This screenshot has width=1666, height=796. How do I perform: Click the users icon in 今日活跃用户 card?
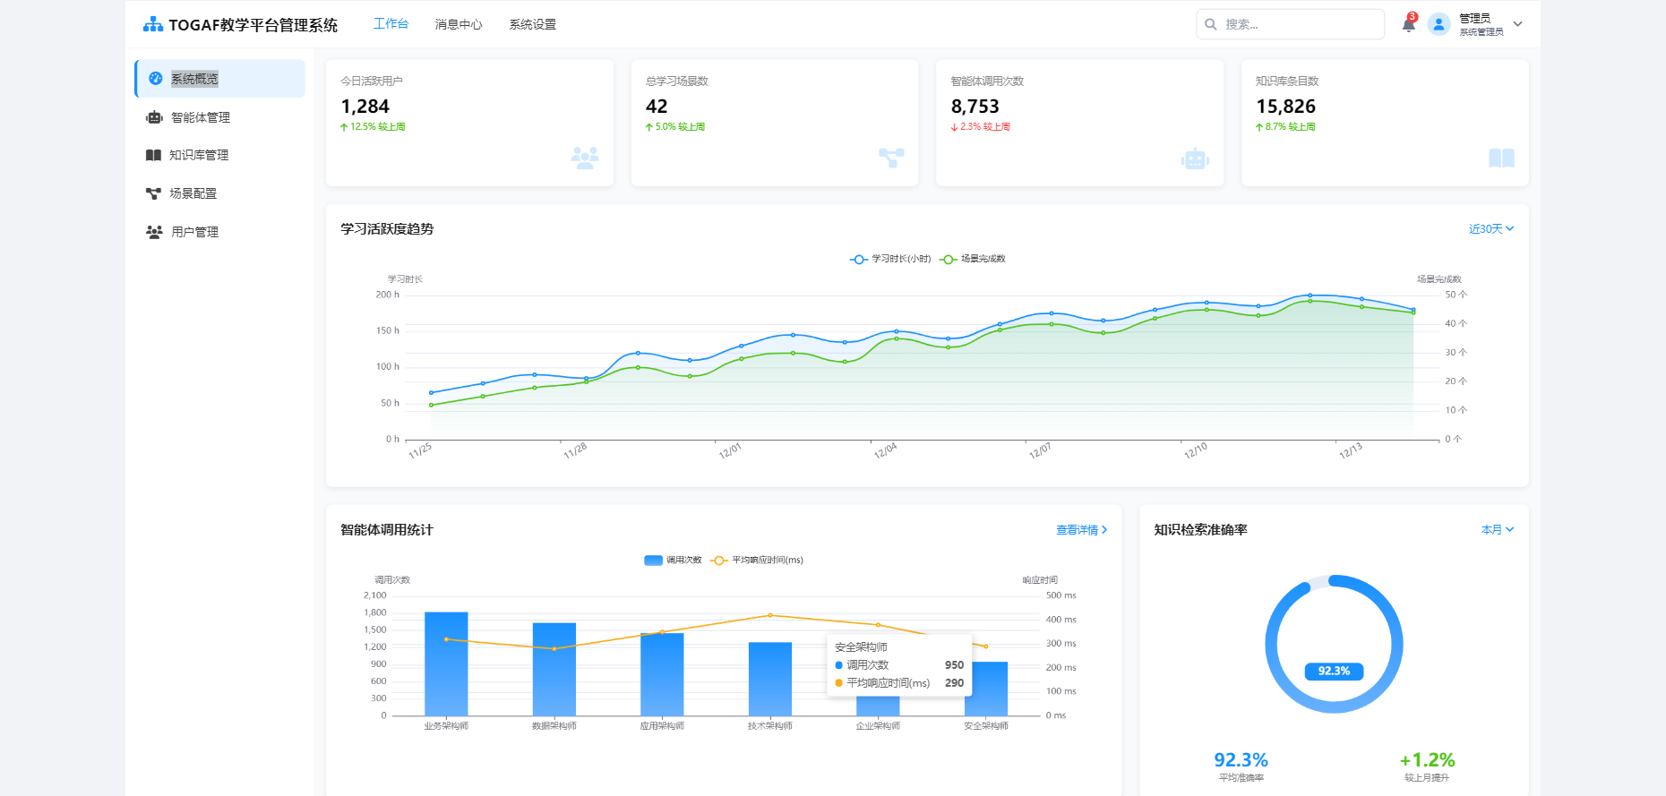(x=585, y=158)
